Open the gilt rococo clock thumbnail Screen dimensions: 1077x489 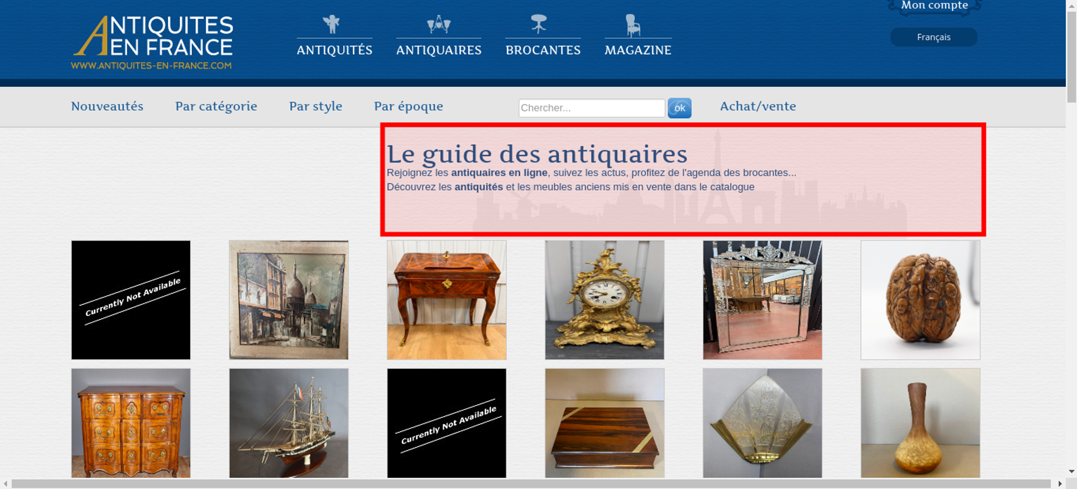pos(604,300)
